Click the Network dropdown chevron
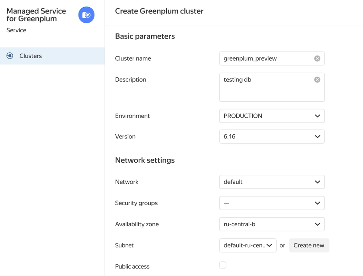 click(x=318, y=182)
